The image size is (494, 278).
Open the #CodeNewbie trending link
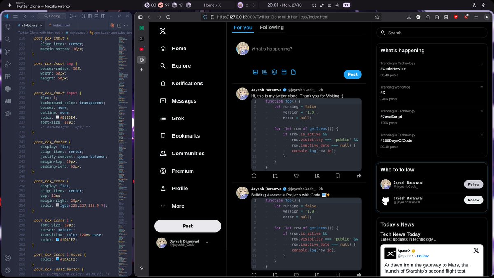coord(393,69)
